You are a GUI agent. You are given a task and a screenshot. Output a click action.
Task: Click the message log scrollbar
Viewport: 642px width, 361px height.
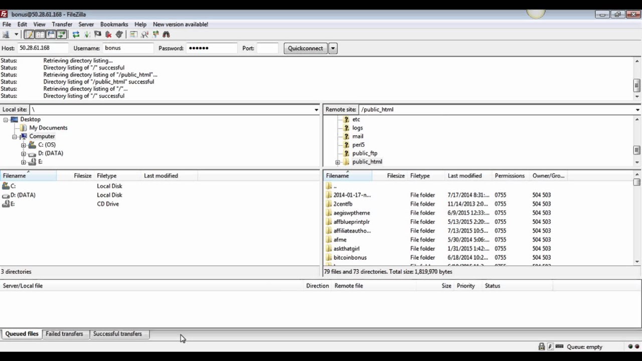637,79
